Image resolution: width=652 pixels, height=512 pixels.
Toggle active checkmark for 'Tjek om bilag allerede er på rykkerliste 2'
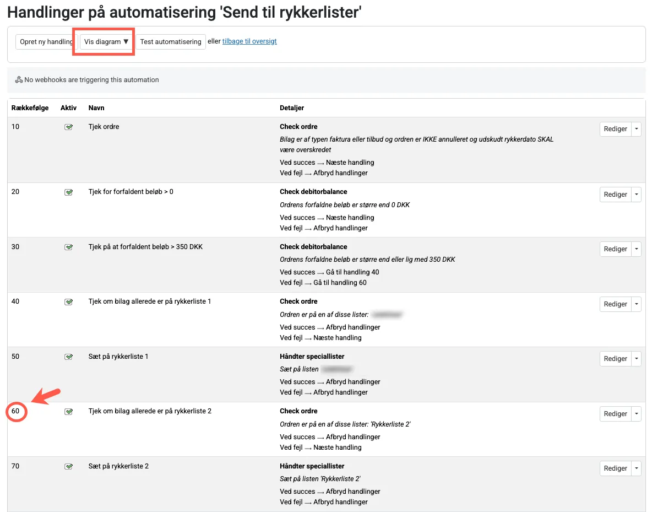click(x=68, y=411)
